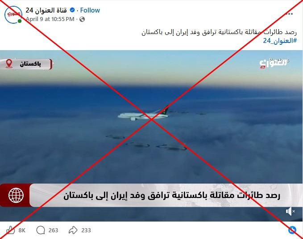Click the باكستان location label in video
The height and width of the screenshot is (239, 303).
pos(30,64)
